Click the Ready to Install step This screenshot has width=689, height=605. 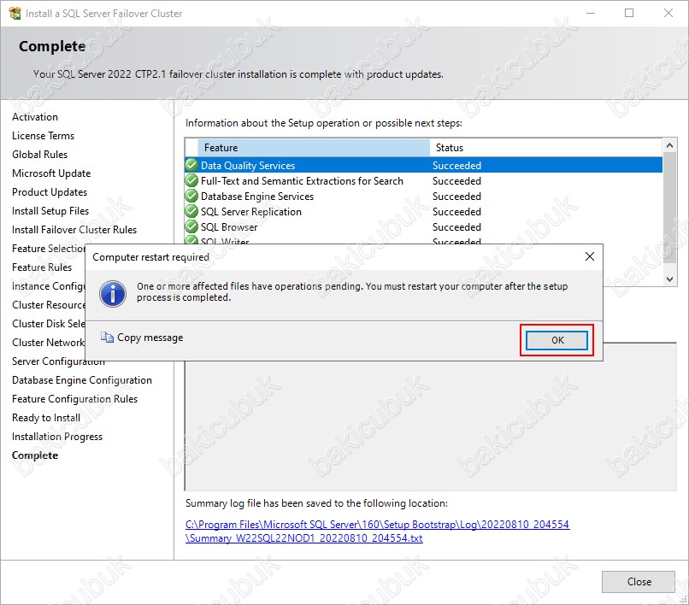pos(46,418)
